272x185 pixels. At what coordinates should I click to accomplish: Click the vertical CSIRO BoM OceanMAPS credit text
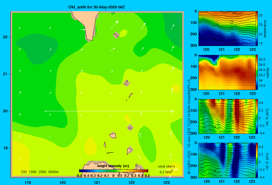click(x=189, y=127)
